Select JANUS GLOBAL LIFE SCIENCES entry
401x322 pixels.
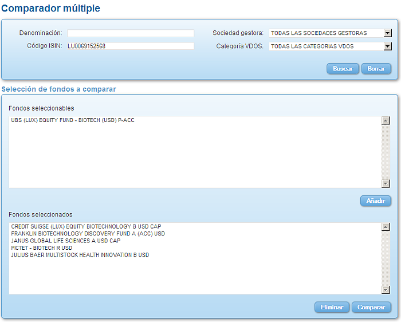click(x=66, y=241)
